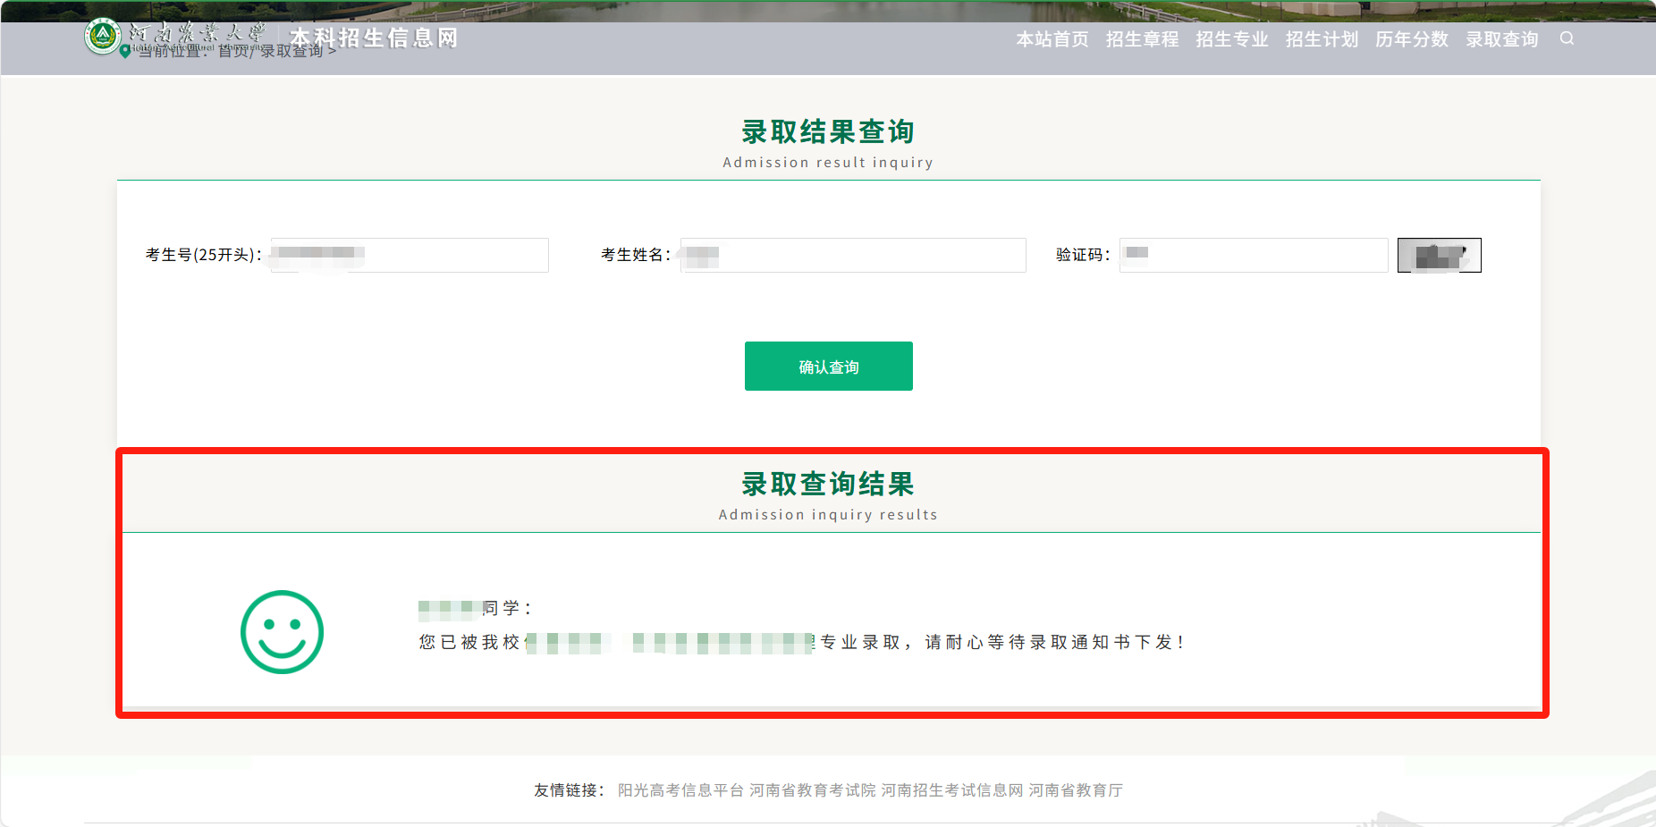Click the 本科招生信息网 site title
The width and height of the screenshot is (1656, 827).
[374, 38]
